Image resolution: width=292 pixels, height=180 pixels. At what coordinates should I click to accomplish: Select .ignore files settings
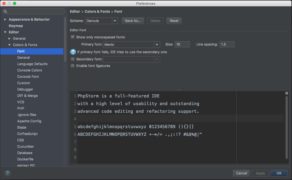click(27, 115)
